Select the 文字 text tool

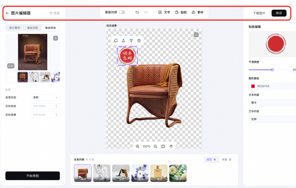coord(164,12)
